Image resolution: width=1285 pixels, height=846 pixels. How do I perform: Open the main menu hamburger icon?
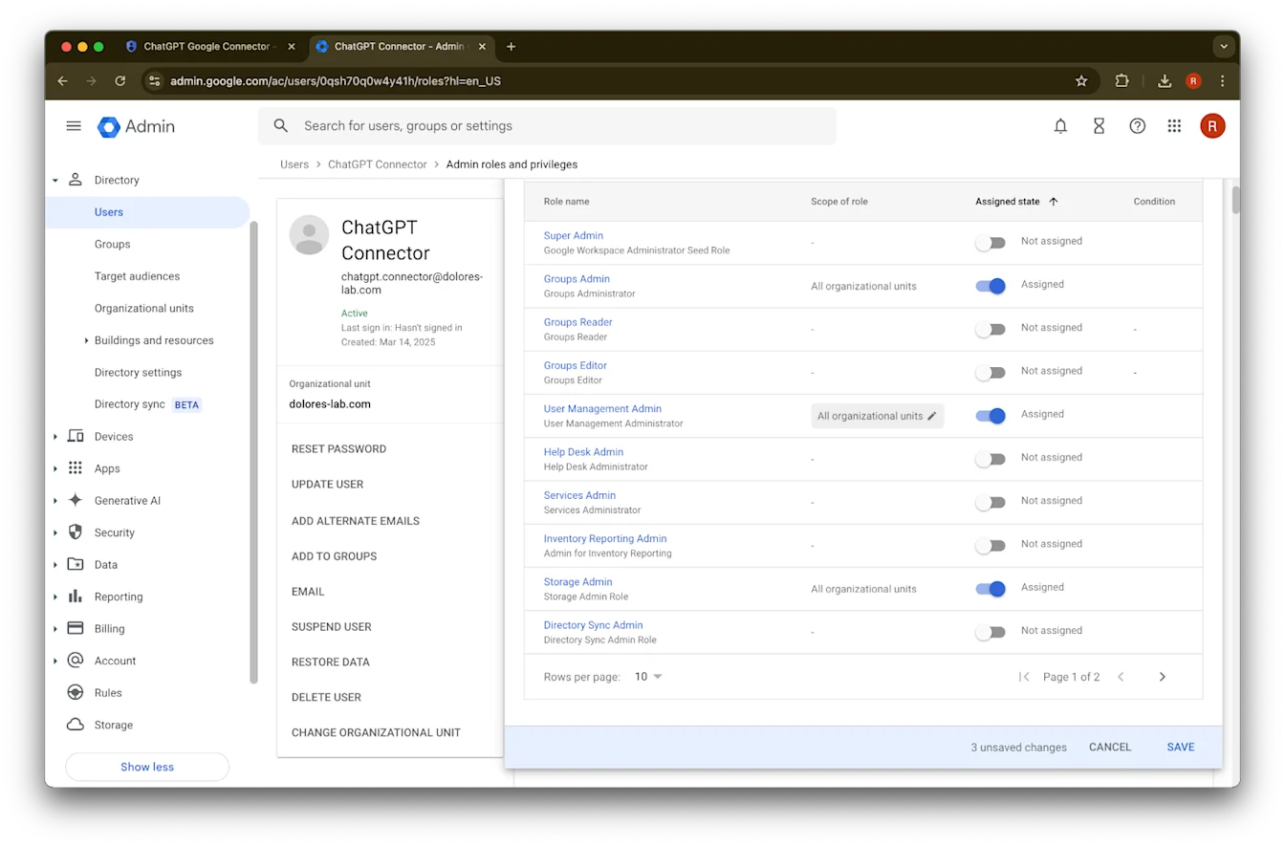pyautogui.click(x=74, y=126)
